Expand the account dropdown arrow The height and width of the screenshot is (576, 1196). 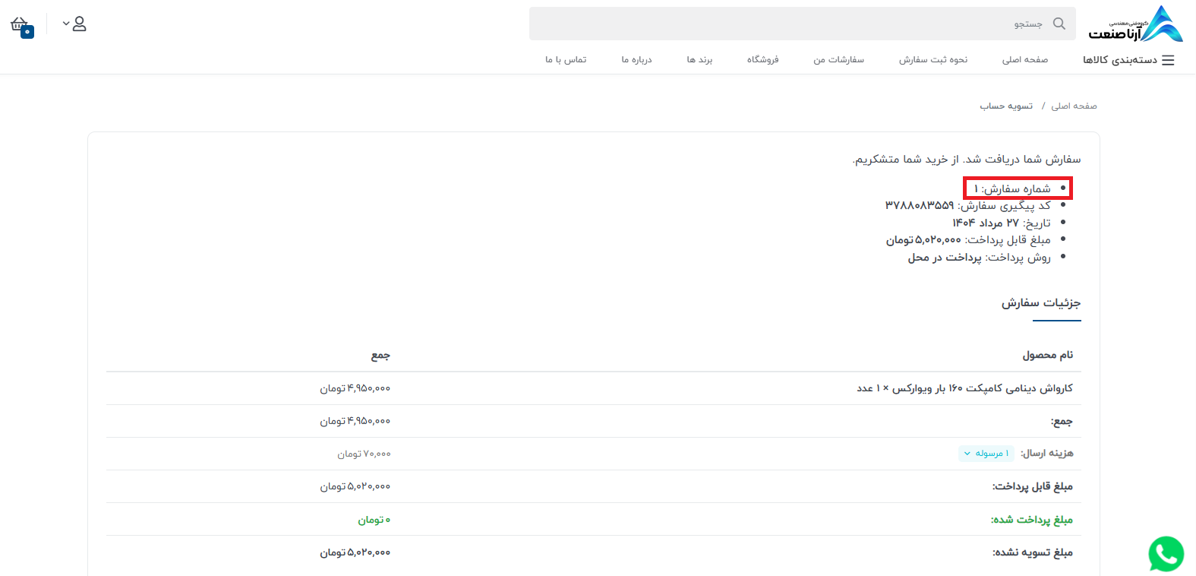(66, 24)
